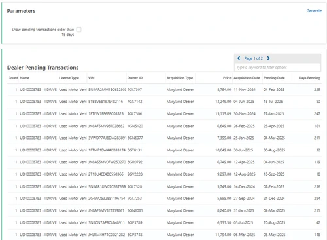Select price 6,649.00
Viewport: 327px width, 240px height.
coord(224,126)
